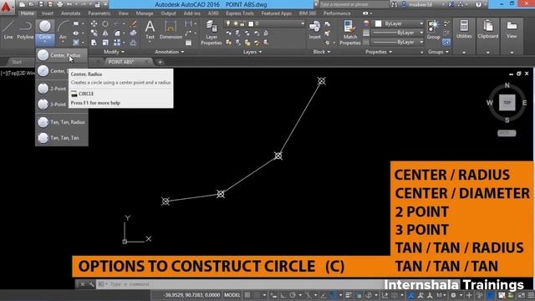535x301 pixels.
Task: Choose Tan, Tan, Tan circle option
Action: (61, 138)
